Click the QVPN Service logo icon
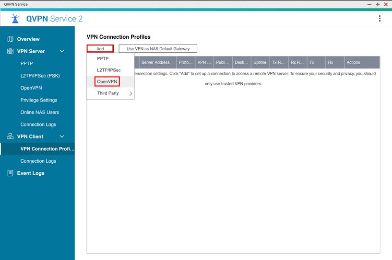392x260 pixels. 15,19
